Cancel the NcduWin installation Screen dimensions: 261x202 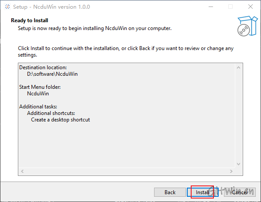(240, 192)
